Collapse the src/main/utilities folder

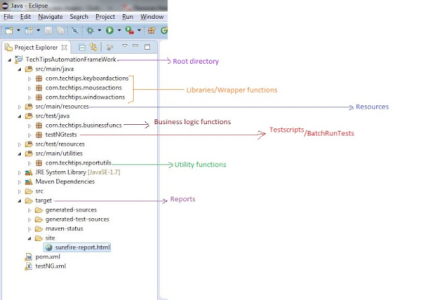pyautogui.click(x=19, y=154)
